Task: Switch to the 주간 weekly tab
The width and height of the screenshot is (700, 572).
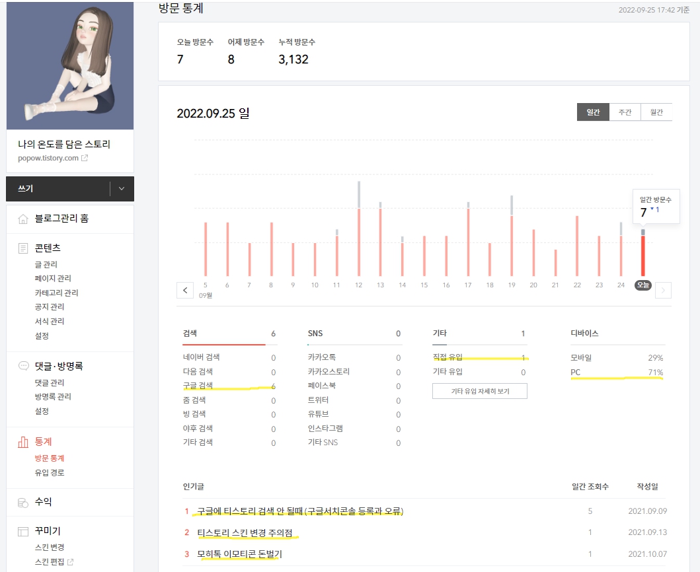Action: point(625,112)
